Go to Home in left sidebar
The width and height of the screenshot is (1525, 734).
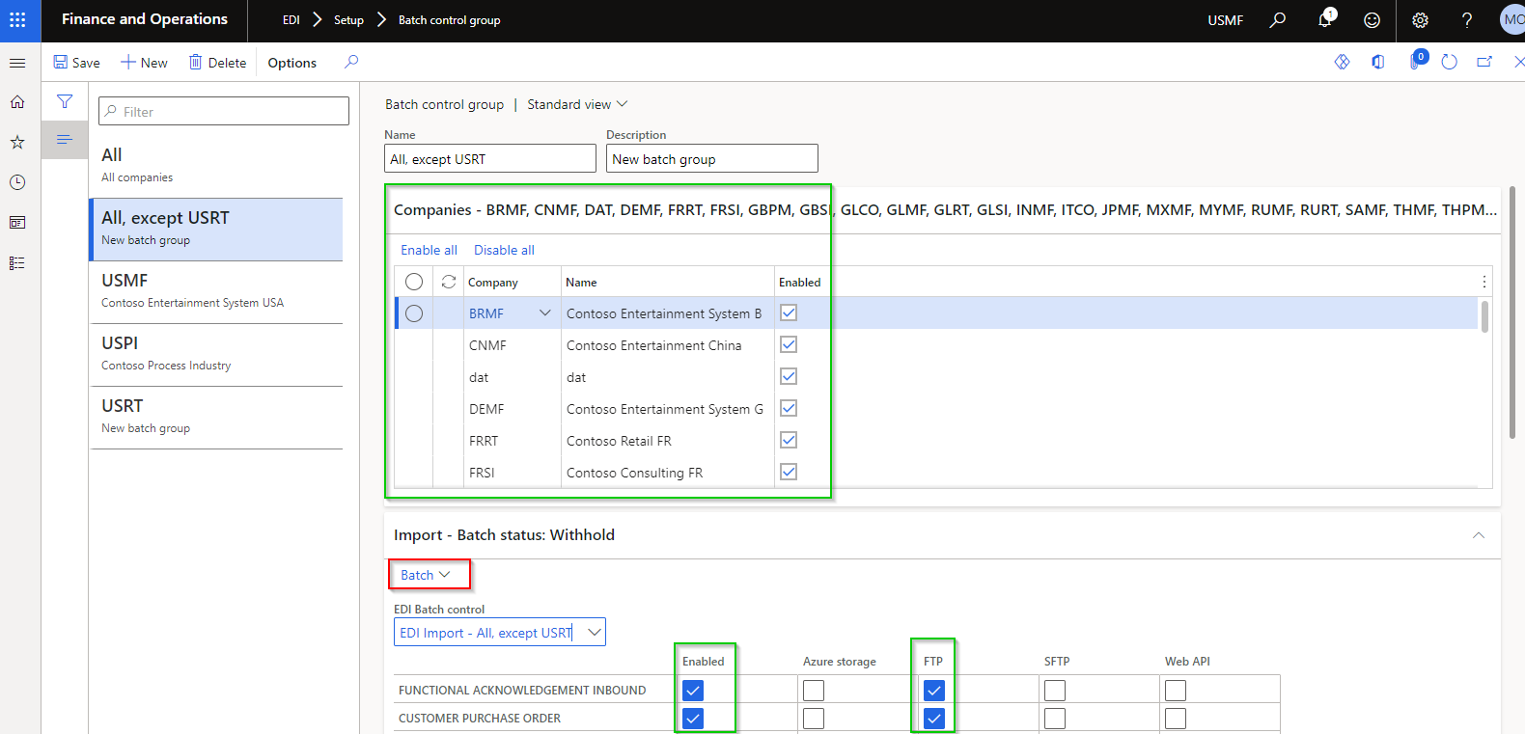point(17,101)
